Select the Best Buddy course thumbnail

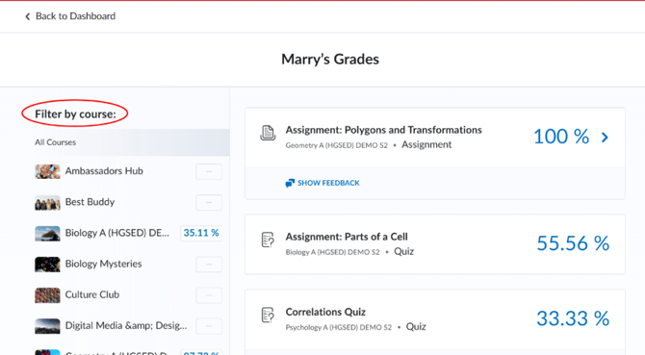pos(47,203)
